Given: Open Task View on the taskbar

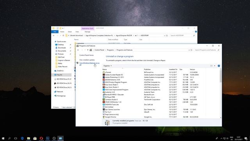Looking at the screenshot, I should pyautogui.click(x=16, y=138).
